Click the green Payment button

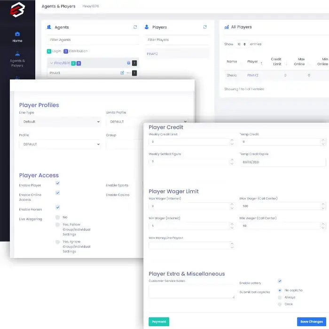click(159, 321)
